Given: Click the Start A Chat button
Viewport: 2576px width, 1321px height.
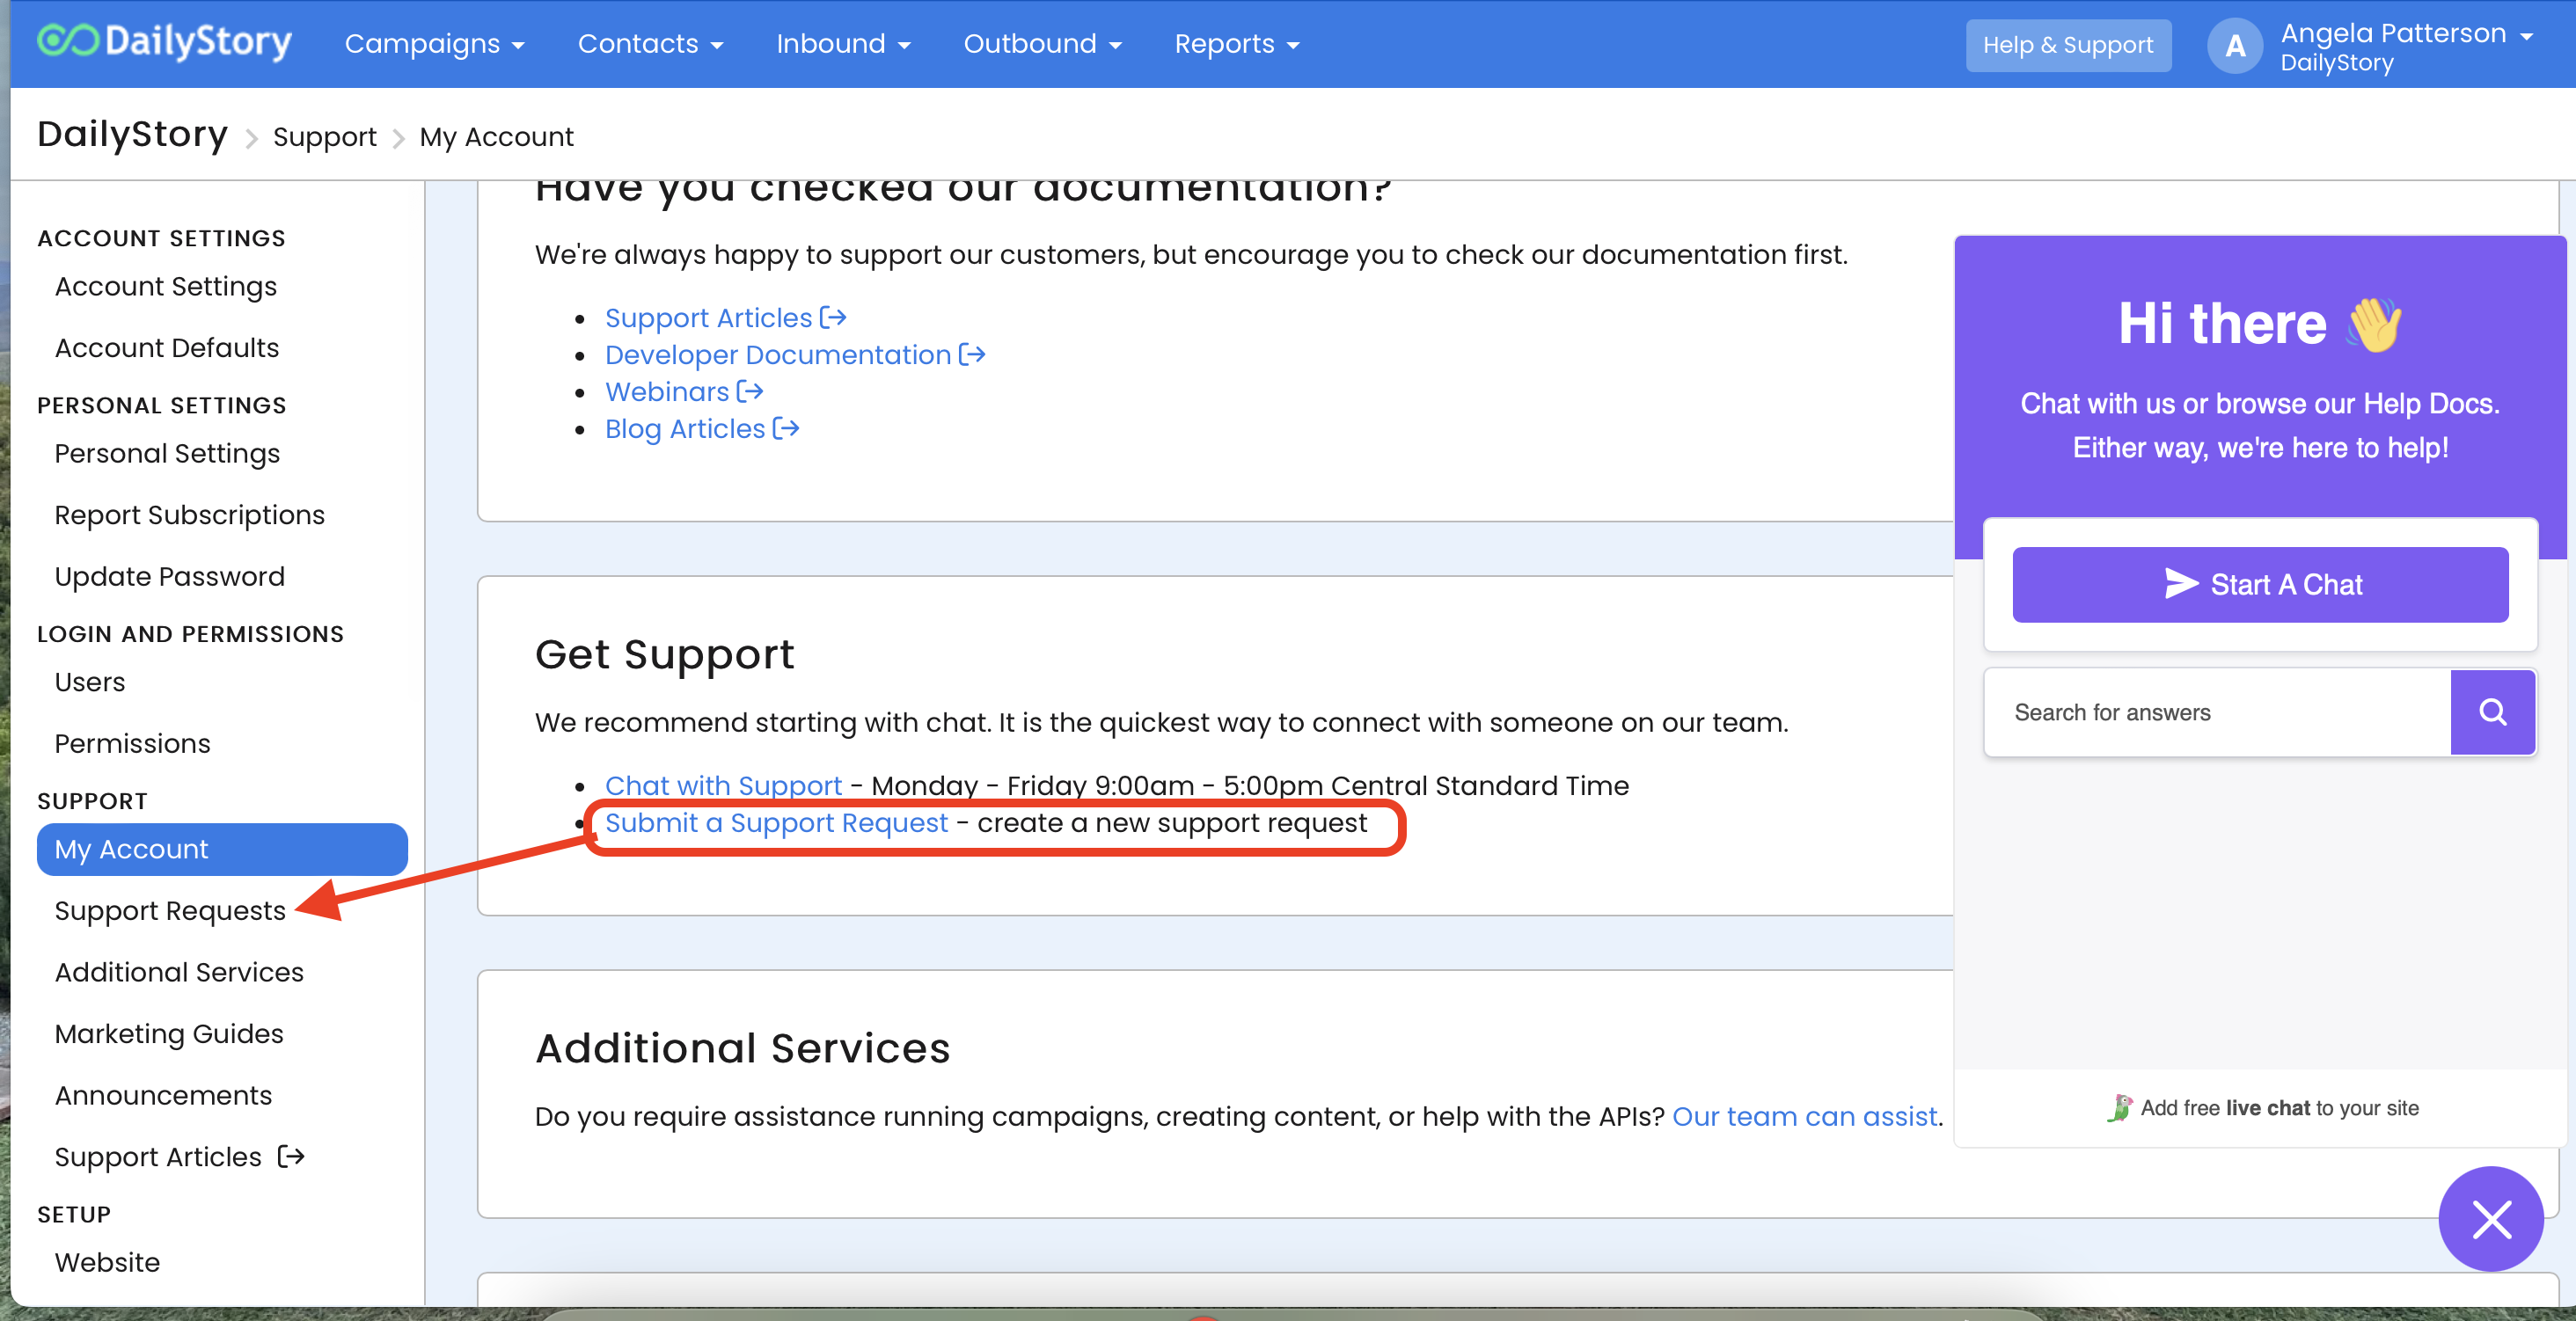Looking at the screenshot, I should tap(2260, 585).
